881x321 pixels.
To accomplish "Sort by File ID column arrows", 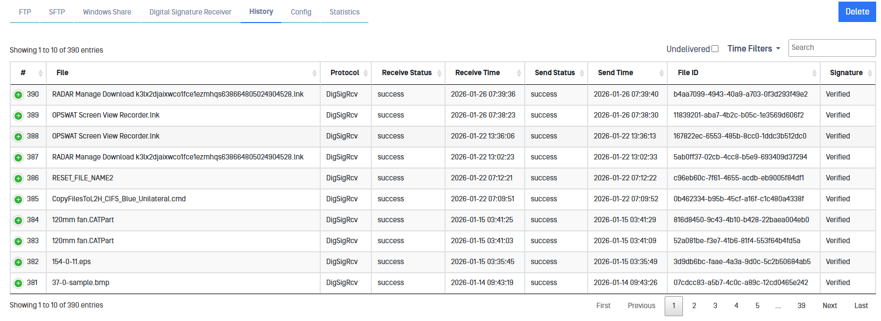I will tap(814, 73).
